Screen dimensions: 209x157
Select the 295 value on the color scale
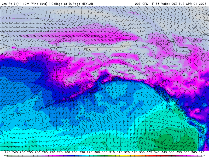90,152
